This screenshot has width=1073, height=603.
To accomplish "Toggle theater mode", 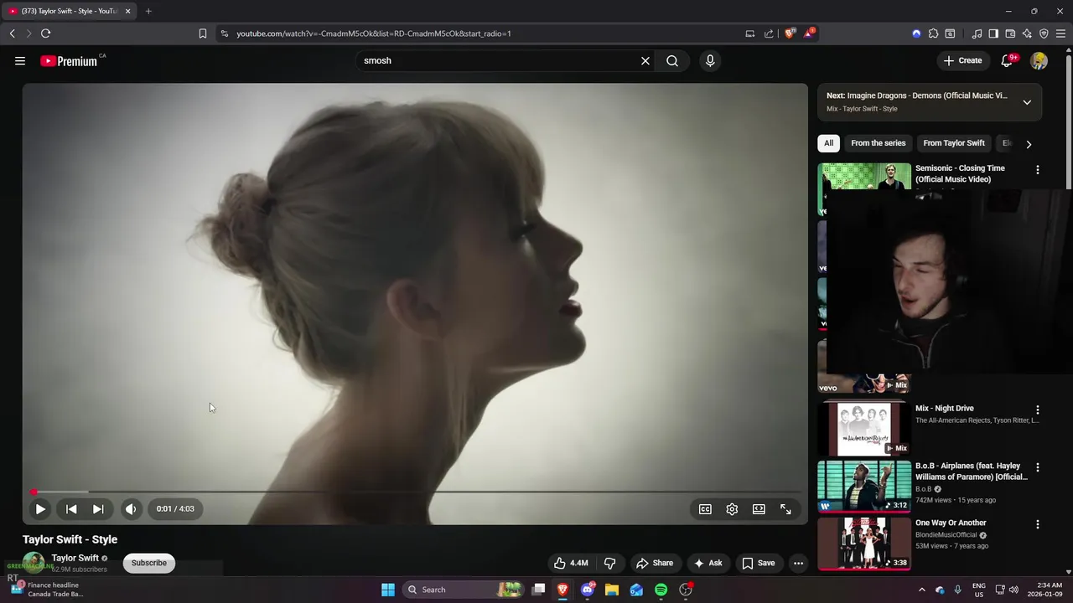I will pyautogui.click(x=759, y=508).
